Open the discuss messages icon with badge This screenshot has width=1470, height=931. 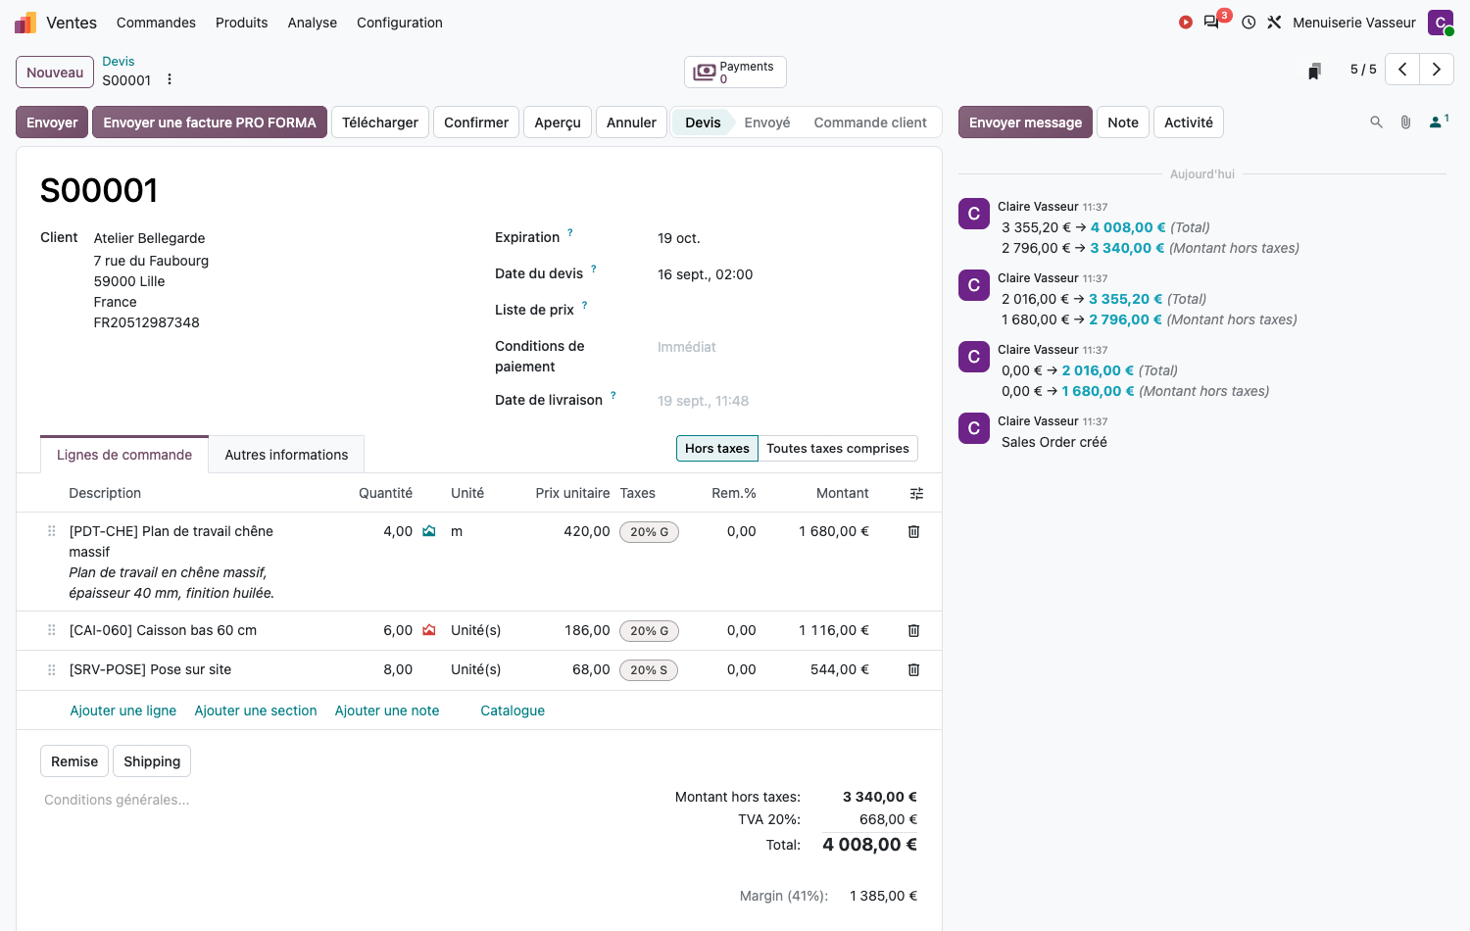[x=1213, y=22]
